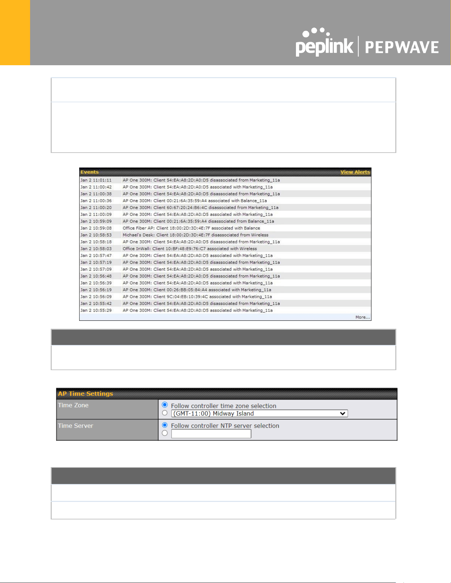Click More... link below events list
Viewport: 451px width, 583px height.
click(363, 317)
